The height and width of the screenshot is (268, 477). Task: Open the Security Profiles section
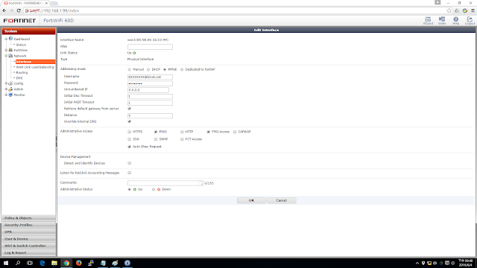(28, 225)
